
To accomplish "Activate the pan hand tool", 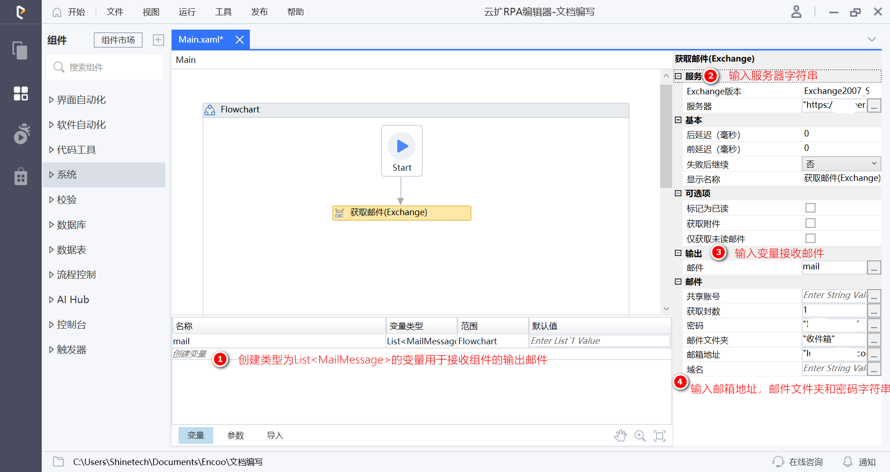I will (620, 435).
